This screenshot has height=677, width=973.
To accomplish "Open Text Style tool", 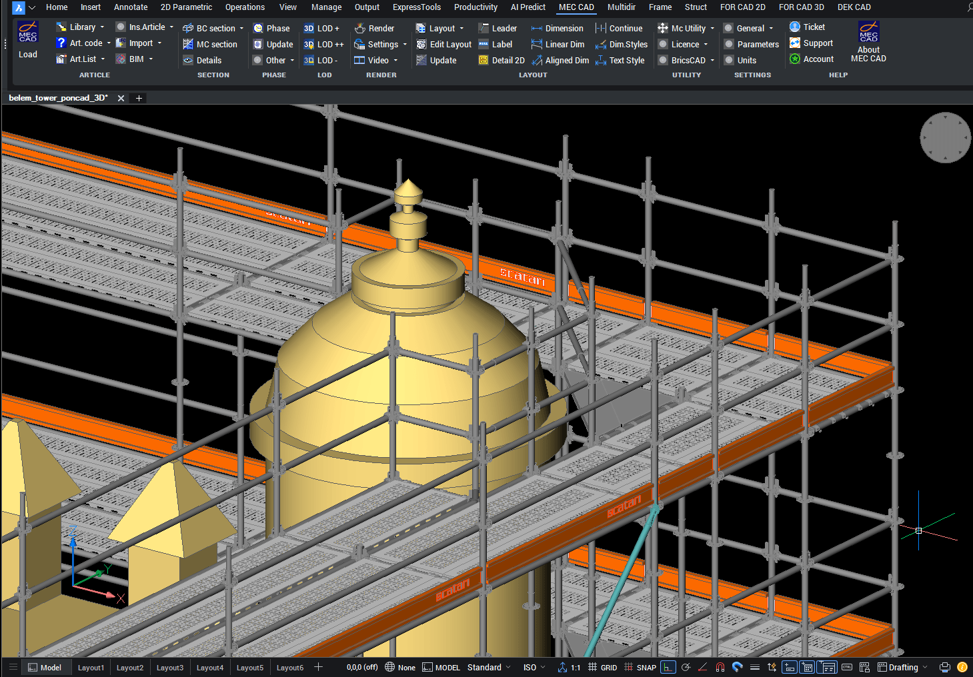I will tap(620, 60).
